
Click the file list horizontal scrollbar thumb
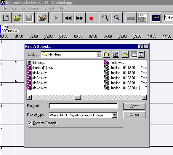pyautogui.click(x=78, y=97)
